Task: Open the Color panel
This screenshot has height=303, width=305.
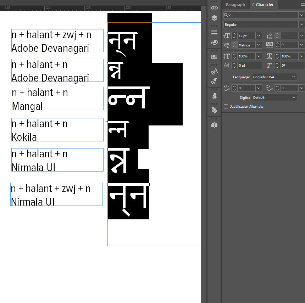Action: 214,42
